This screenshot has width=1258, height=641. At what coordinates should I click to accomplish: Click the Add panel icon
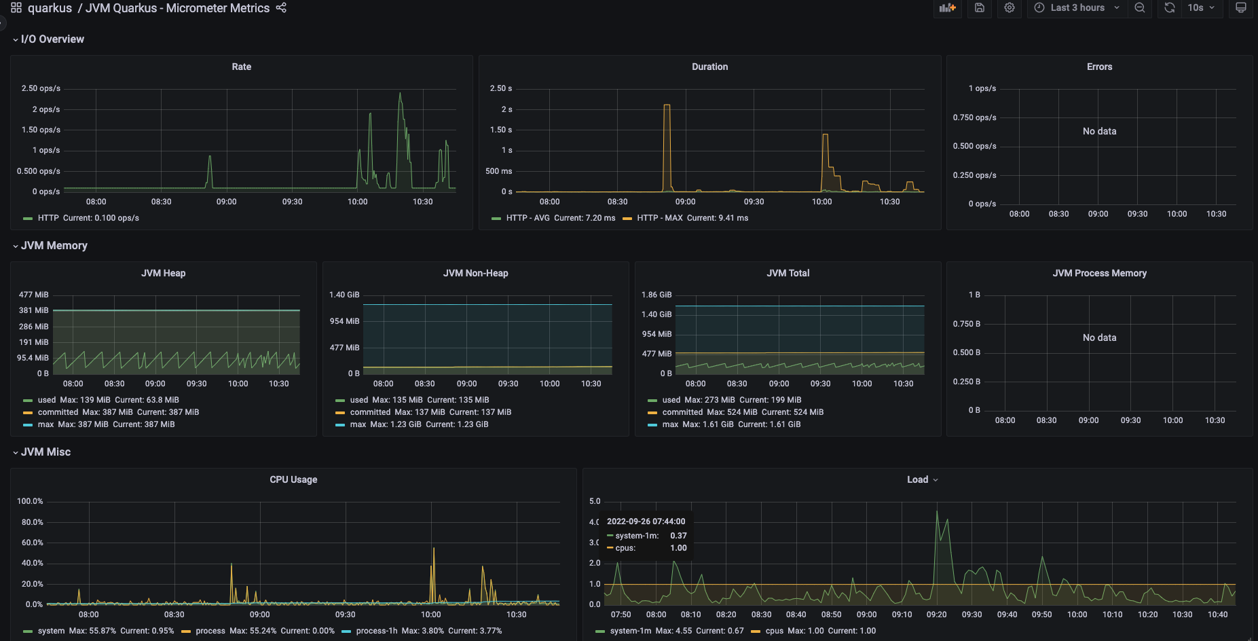coord(947,8)
